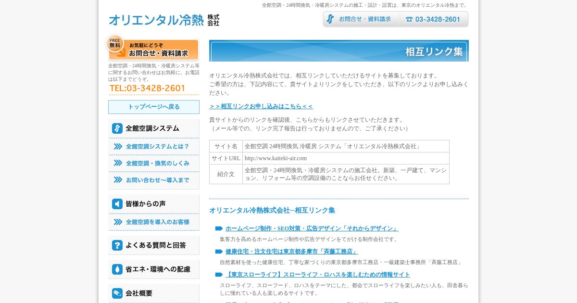The width and height of the screenshot is (577, 303).
Task: Open 全館空調を導入のお客様 submenu item
Action: 154,222
